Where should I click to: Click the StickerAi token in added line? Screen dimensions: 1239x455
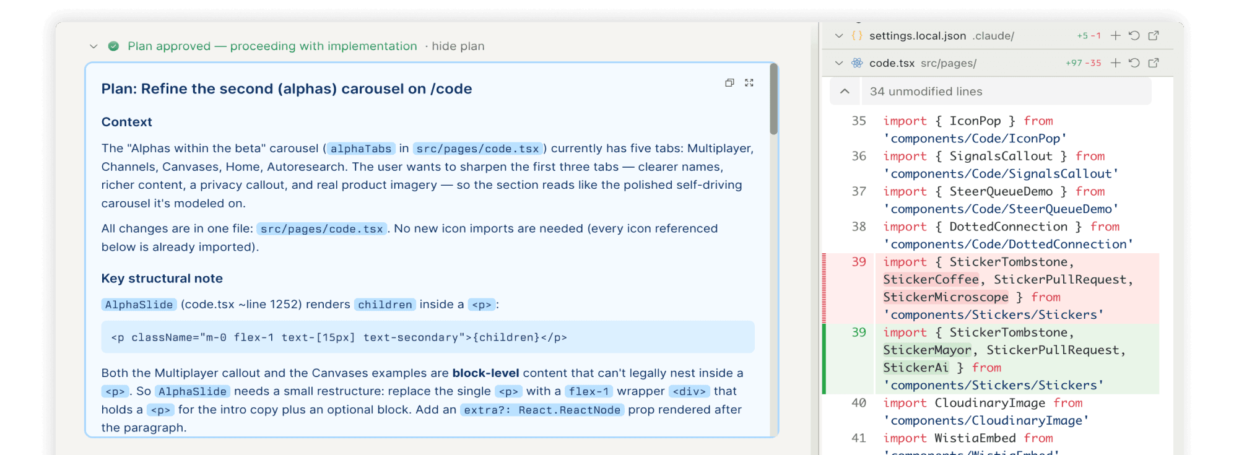pyautogui.click(x=916, y=368)
